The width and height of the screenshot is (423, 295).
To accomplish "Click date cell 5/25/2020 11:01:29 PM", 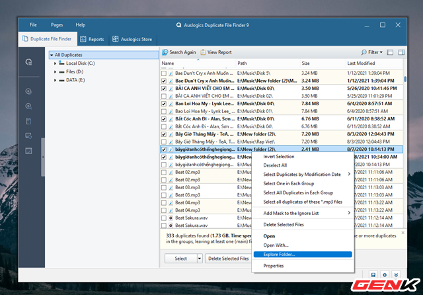I will 369,96.
